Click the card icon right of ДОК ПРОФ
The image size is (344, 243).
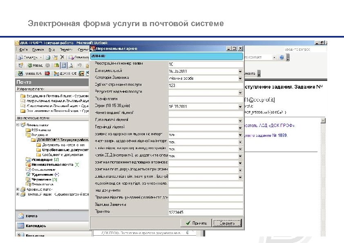pos(81,74)
